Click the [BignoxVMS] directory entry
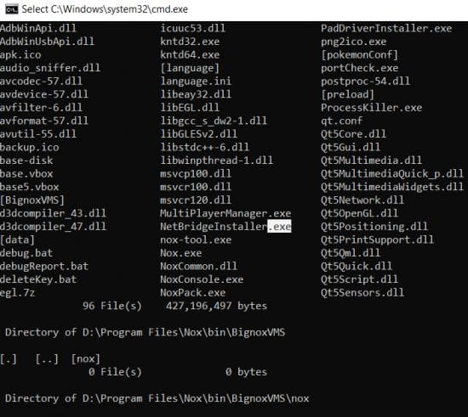The width and height of the screenshot is (468, 417). pos(32,200)
